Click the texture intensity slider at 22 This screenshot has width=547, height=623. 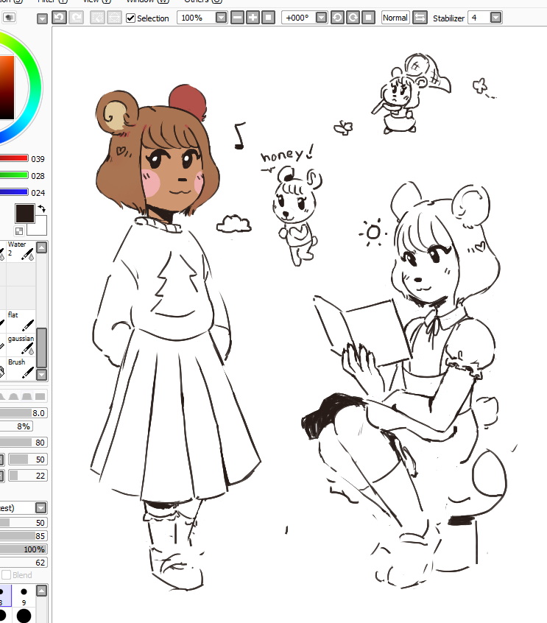[27, 476]
